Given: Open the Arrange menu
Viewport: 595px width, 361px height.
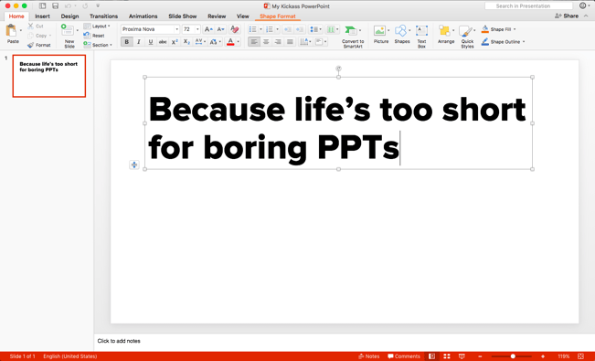Looking at the screenshot, I should [x=446, y=34].
